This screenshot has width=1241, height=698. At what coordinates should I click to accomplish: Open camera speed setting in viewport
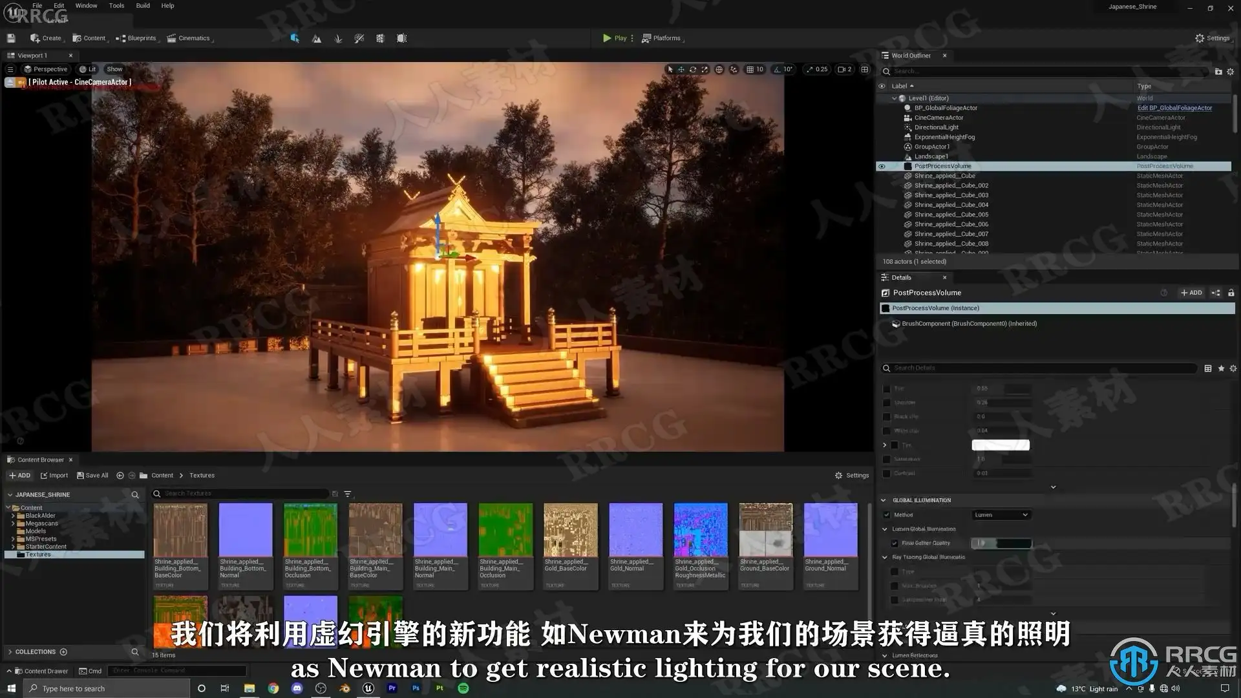click(x=844, y=69)
